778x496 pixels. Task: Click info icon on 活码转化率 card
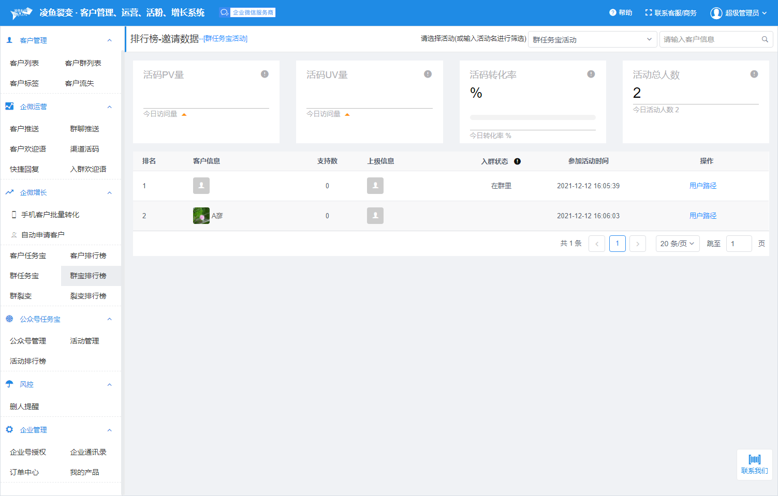point(591,74)
